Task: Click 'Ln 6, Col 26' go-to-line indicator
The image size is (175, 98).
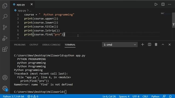Action: point(109,96)
